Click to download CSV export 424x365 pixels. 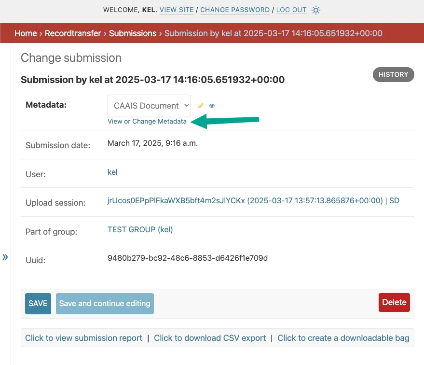point(210,338)
